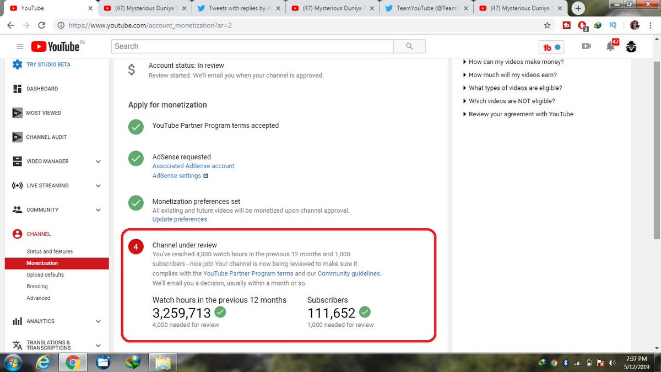The height and width of the screenshot is (372, 661).
Task: Open notifications bell showing 47
Action: coord(611,46)
